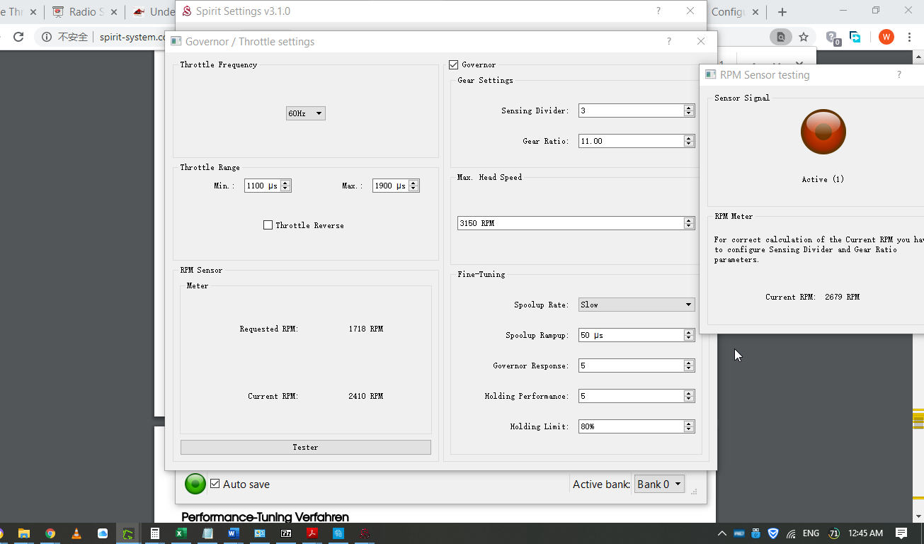Image resolution: width=924 pixels, height=544 pixels.
Task: Open the Calculator taskbar icon
Action: [x=155, y=533]
